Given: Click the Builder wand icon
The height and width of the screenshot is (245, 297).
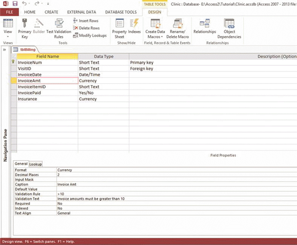Looking at the screenshot, I should 39,26.
